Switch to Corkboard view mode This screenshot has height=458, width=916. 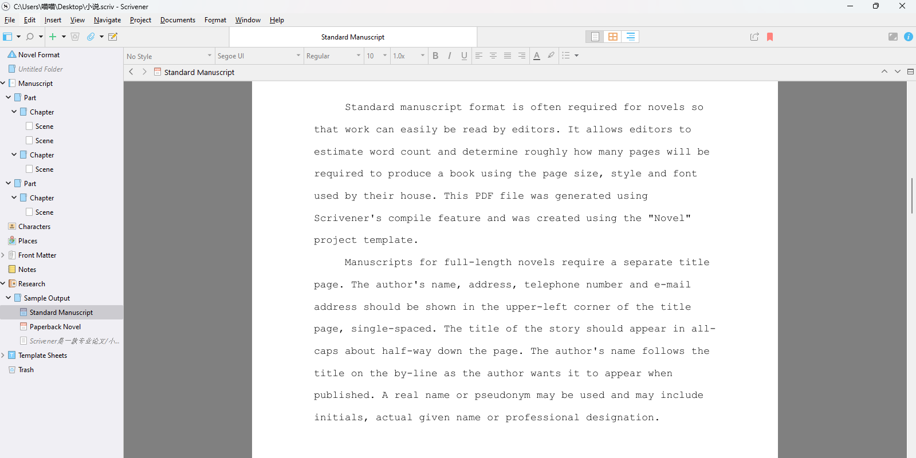tap(613, 37)
